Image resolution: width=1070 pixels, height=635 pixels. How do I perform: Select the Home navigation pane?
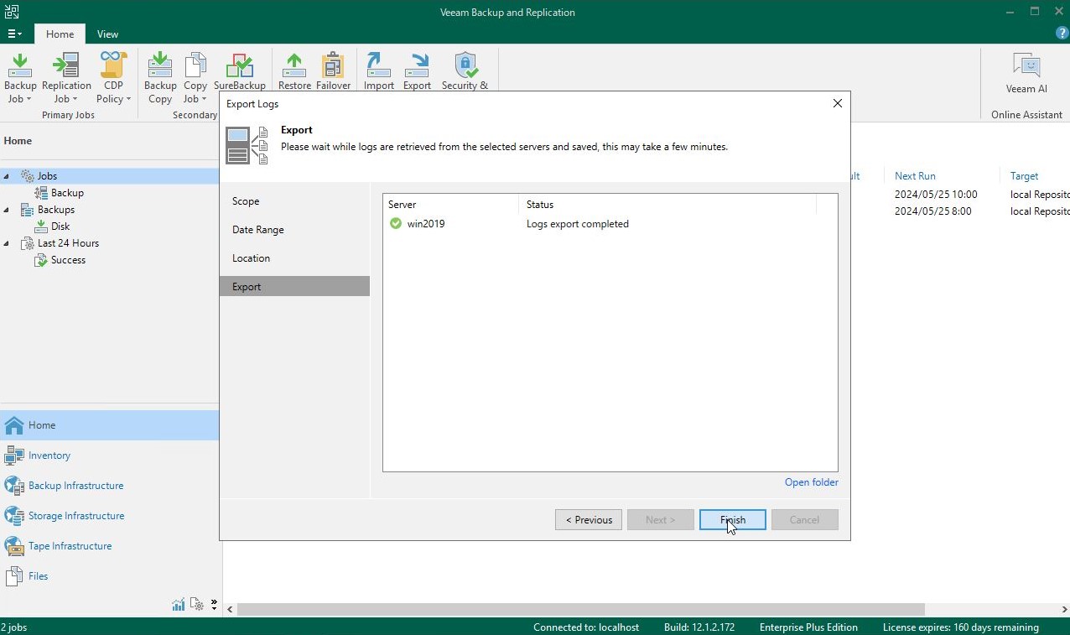point(109,425)
